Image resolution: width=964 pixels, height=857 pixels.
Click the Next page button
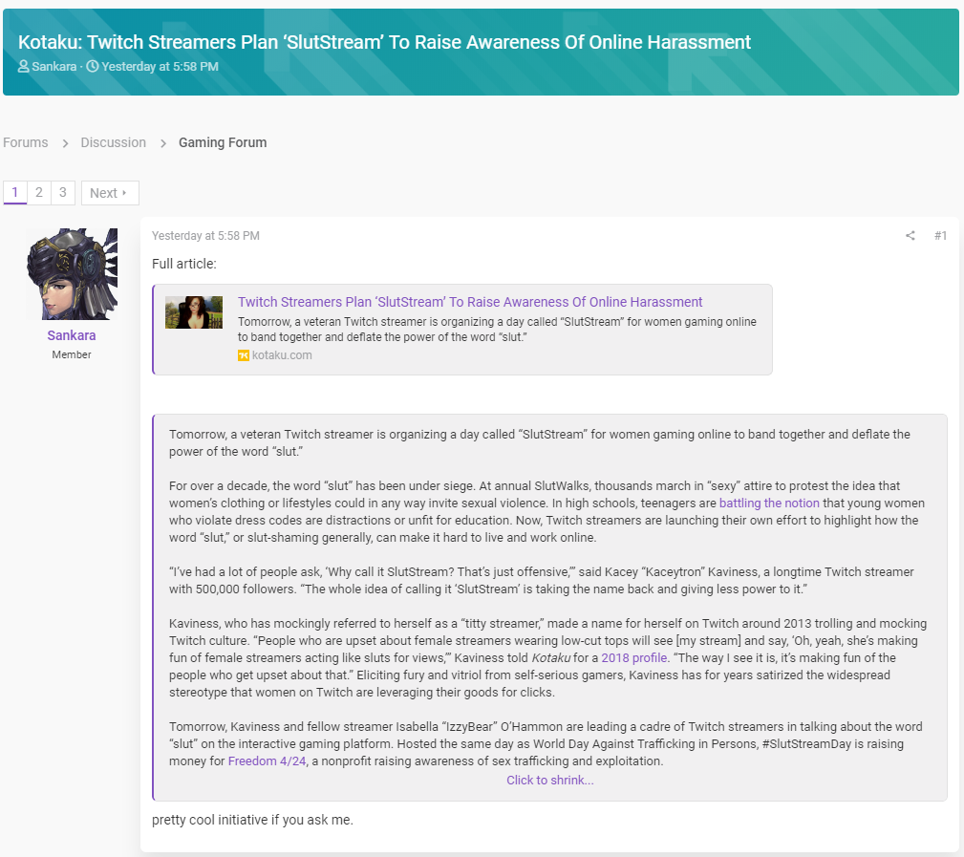[110, 193]
